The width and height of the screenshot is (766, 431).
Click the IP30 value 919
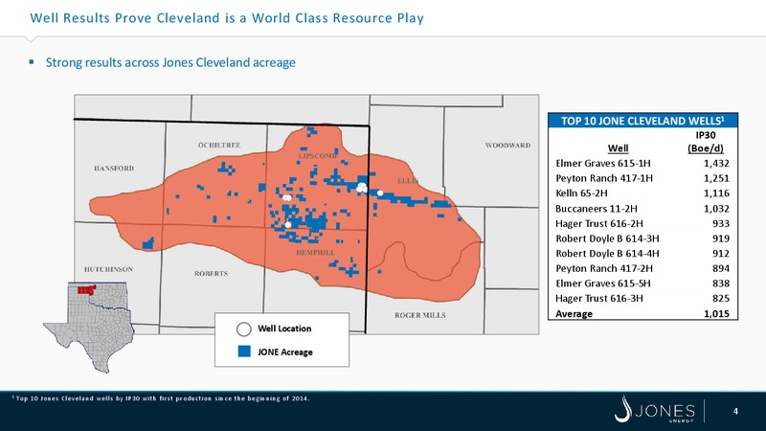721,238
